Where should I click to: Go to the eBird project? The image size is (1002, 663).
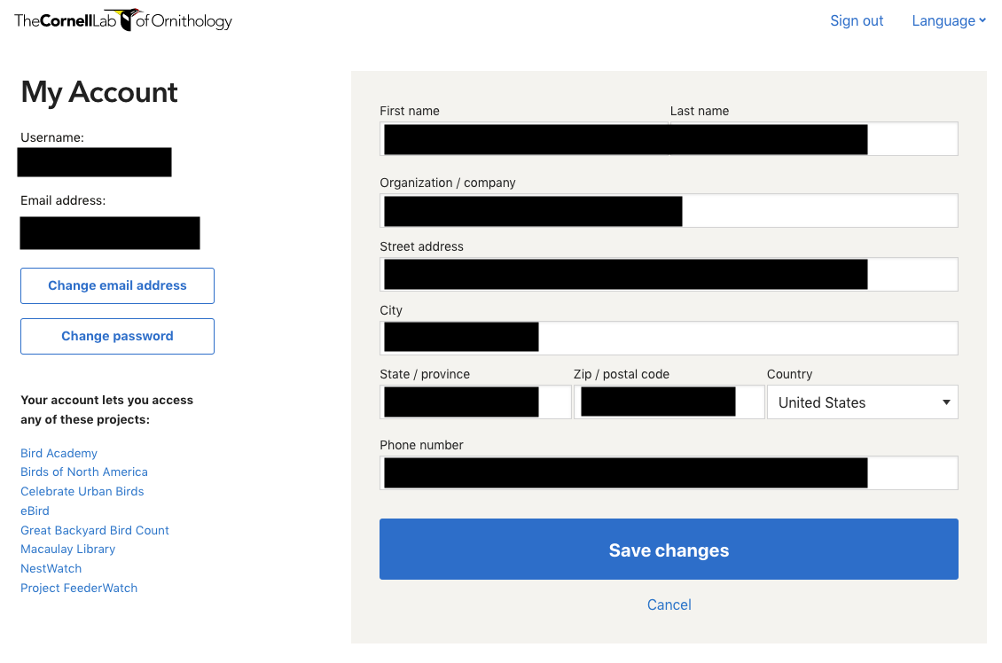[x=35, y=511]
